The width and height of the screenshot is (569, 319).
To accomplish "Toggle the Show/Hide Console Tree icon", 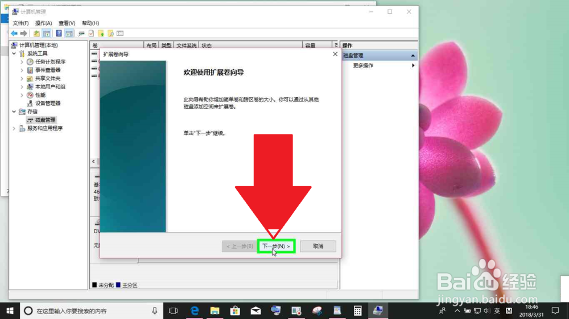I will tap(47, 33).
